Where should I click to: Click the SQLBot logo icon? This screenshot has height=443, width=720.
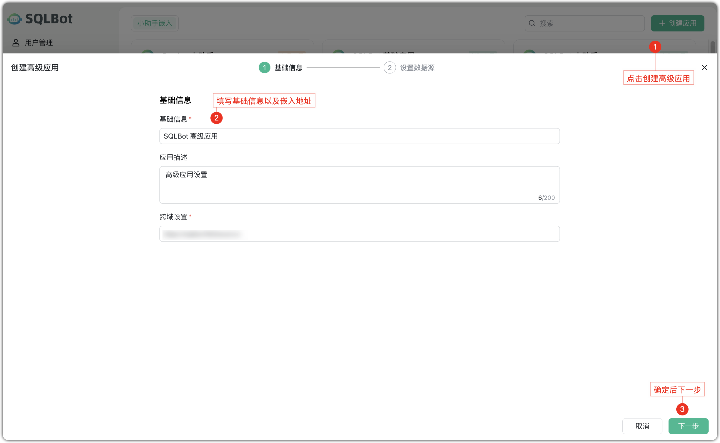[14, 18]
